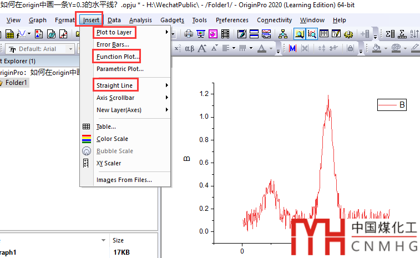The image size is (420, 258).
Task: Click the Slide Show presentation icon
Action: [201, 34]
